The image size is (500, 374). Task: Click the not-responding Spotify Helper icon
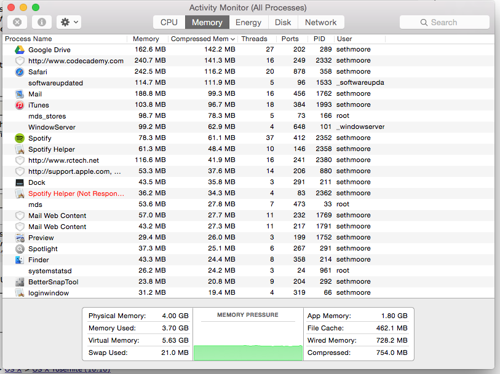click(20, 193)
